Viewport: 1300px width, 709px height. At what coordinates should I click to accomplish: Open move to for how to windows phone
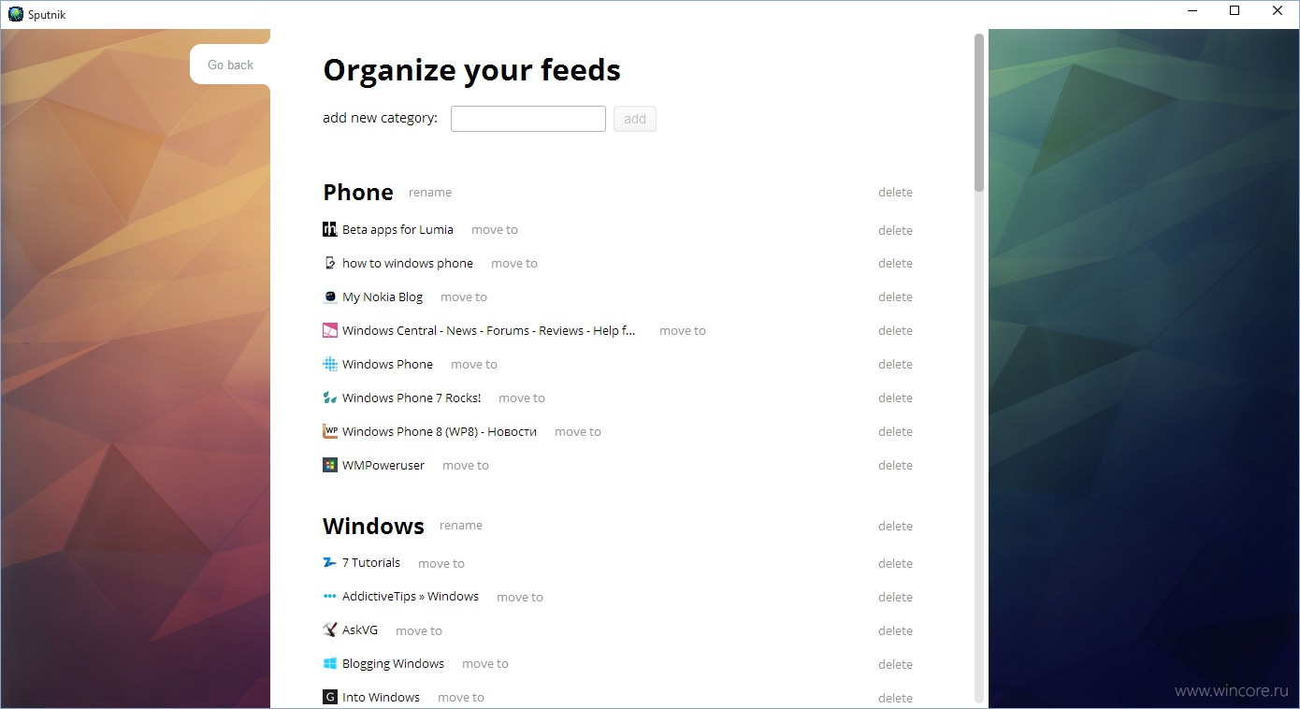[514, 264]
